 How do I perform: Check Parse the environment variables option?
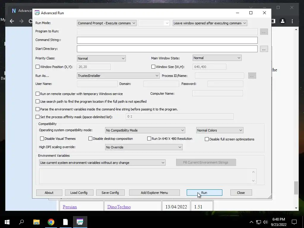[38, 109]
